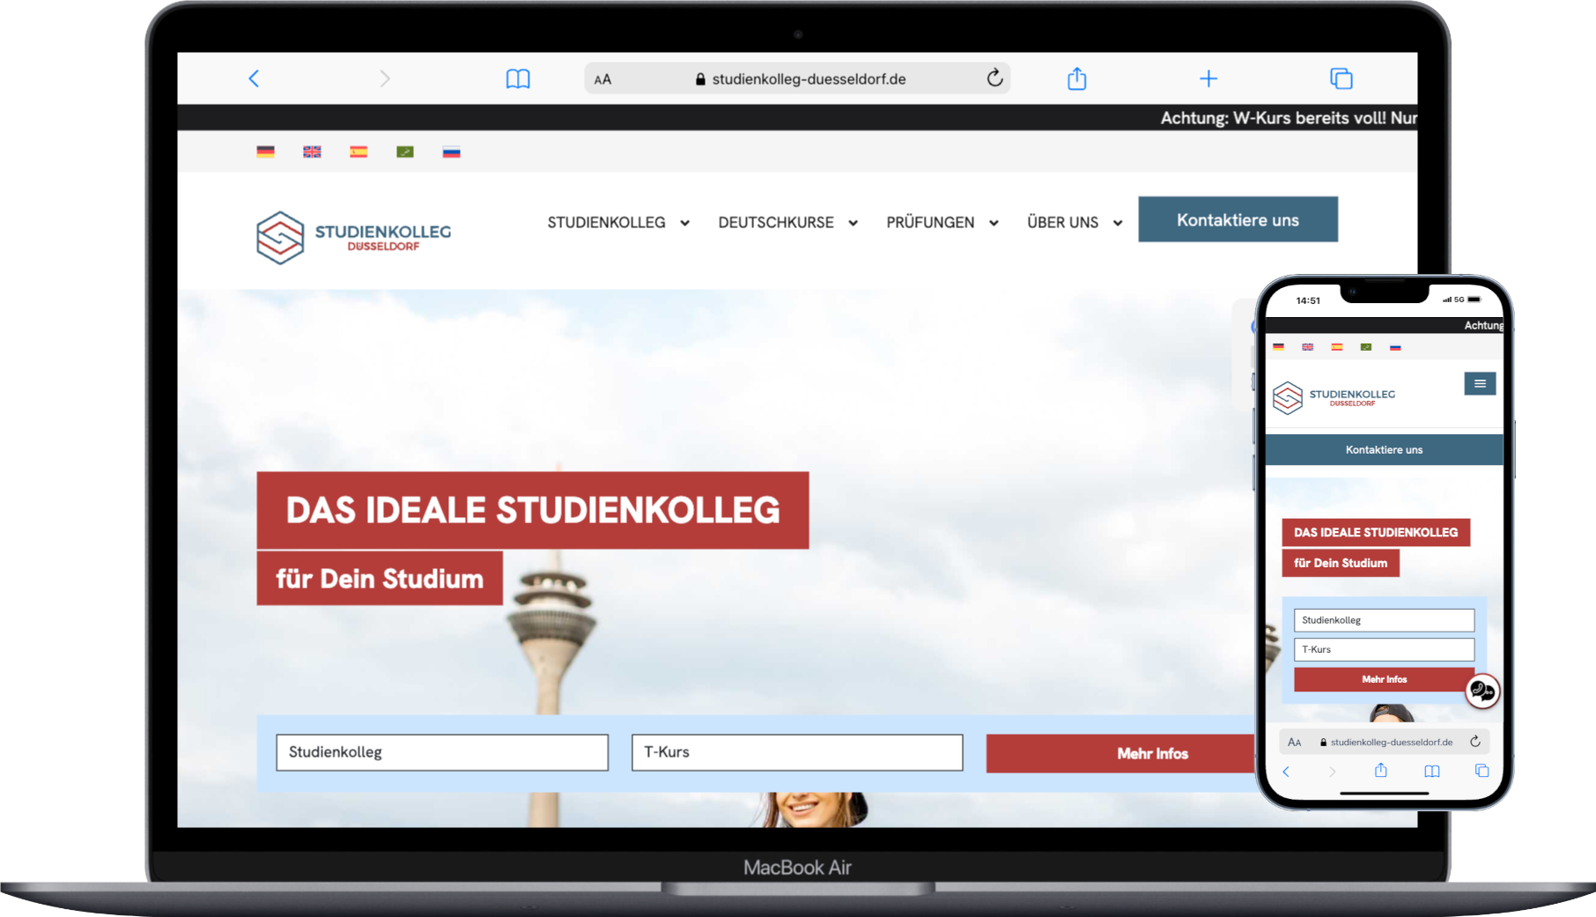This screenshot has height=917, width=1596.
Task: Switch to Spanish flag on laptop site
Action: point(358,152)
